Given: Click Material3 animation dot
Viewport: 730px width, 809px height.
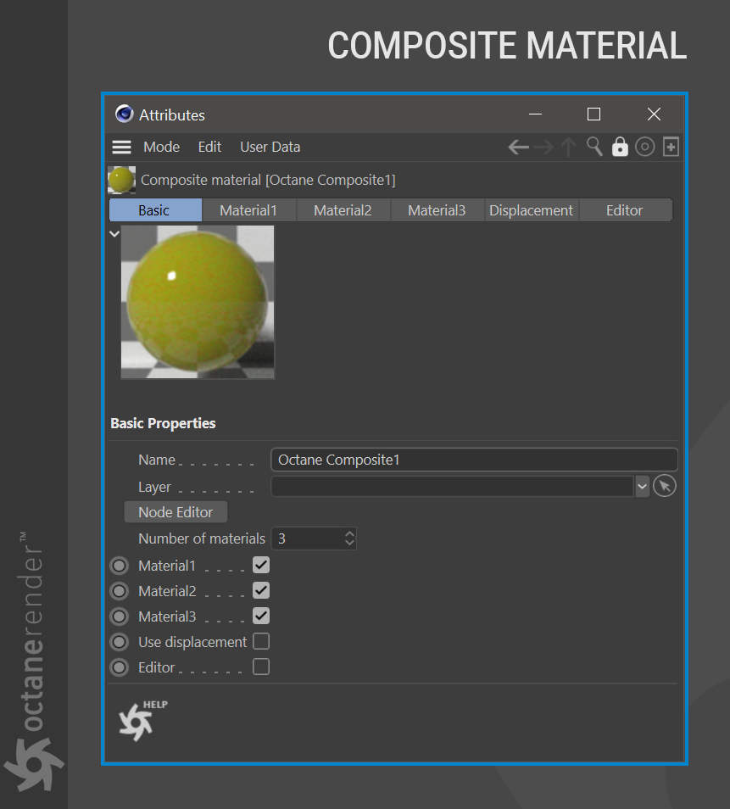Looking at the screenshot, I should click(x=120, y=616).
